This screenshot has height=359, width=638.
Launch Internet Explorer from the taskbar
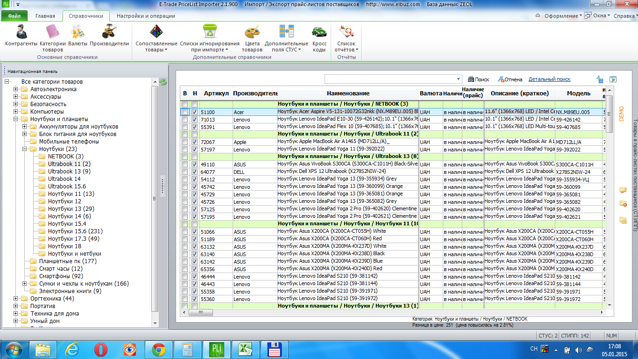[72, 349]
